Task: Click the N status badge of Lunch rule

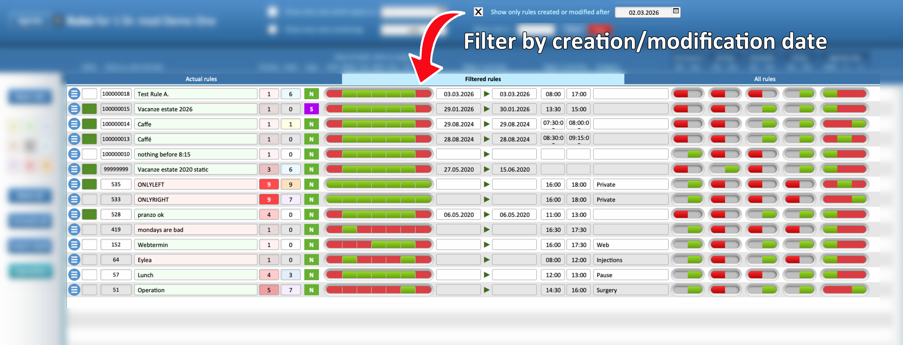Action: (x=311, y=275)
